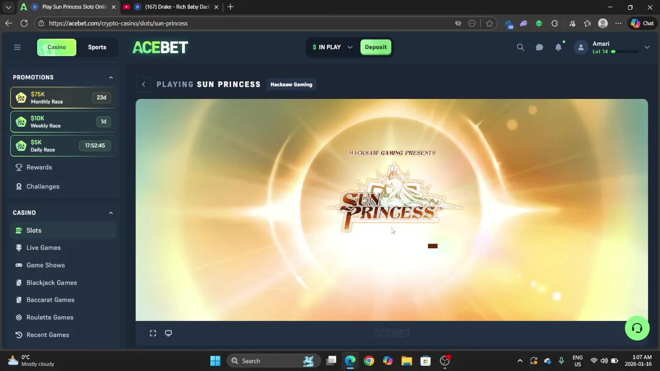Open the $10K Weekly Race
This screenshot has height=371, width=660.
pyautogui.click(x=63, y=122)
